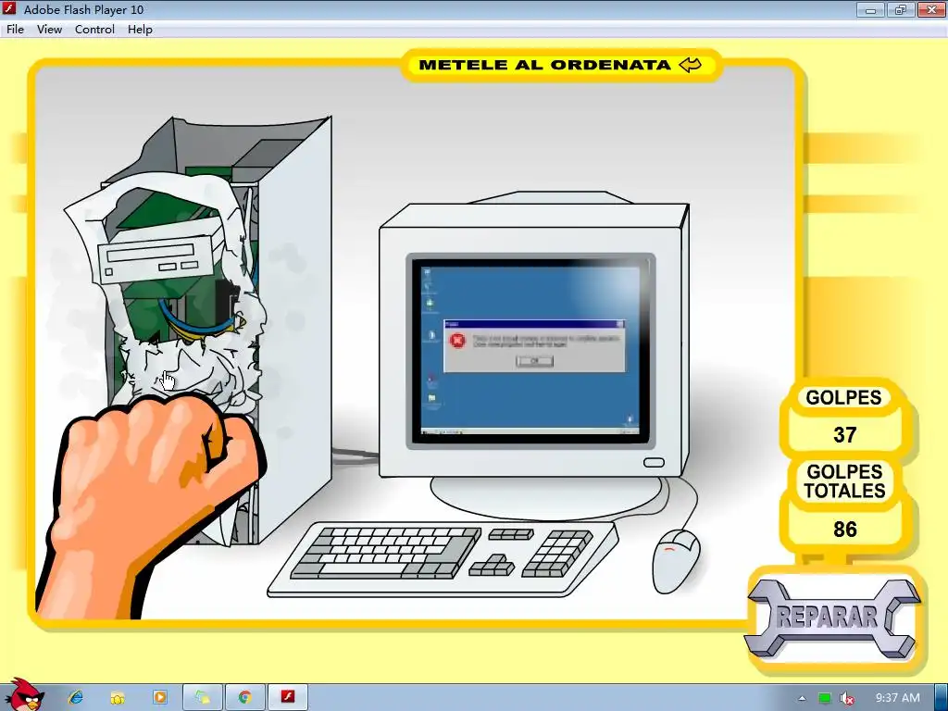Click the main keyboard keys area
Screen dimensions: 948x711
point(385,553)
